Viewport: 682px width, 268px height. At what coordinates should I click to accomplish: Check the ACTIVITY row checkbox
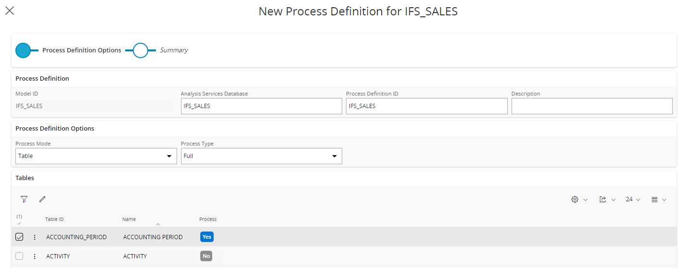19,256
